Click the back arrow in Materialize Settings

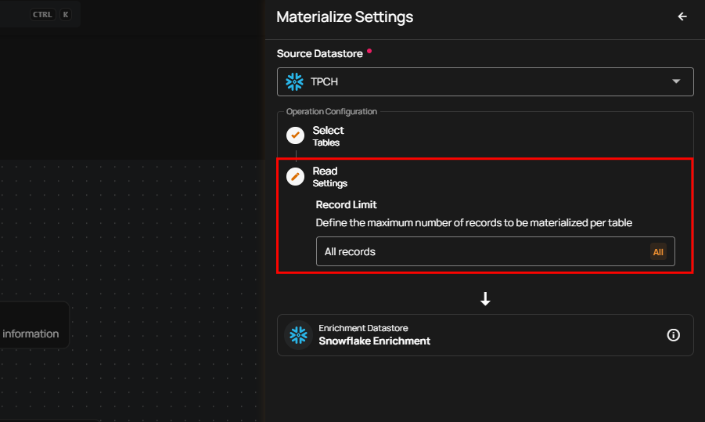pyautogui.click(x=682, y=16)
